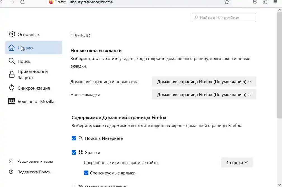Screen dimensions: 282x187
Task: Click the Новые вкладки label text
Action: tap(85, 95)
